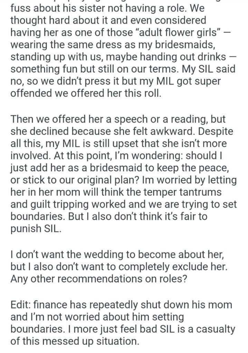The height and width of the screenshot is (353, 248).
Task: Click the words "punish SIL."
Action: click(36, 230)
